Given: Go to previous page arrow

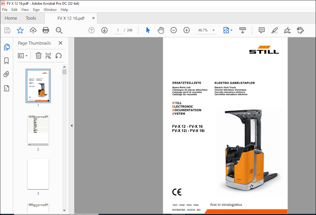Looking at the screenshot, I should click(x=92, y=30).
